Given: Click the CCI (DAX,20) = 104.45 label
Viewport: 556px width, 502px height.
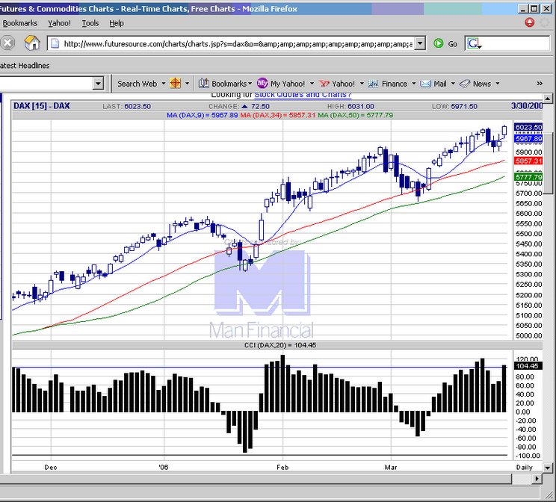Looking at the screenshot, I should pyautogui.click(x=280, y=345).
